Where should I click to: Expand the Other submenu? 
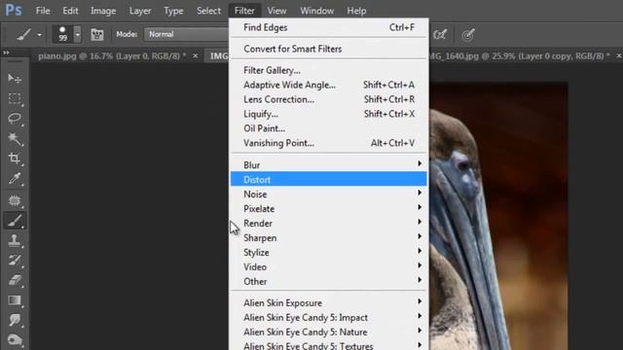(x=329, y=281)
